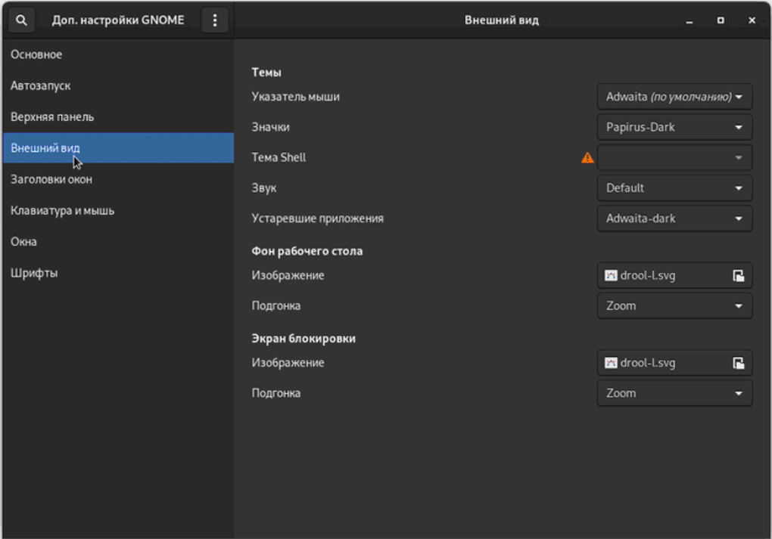The image size is (772, 539).
Task: Click the warning triangle beside Тема Shell
Action: pos(587,157)
